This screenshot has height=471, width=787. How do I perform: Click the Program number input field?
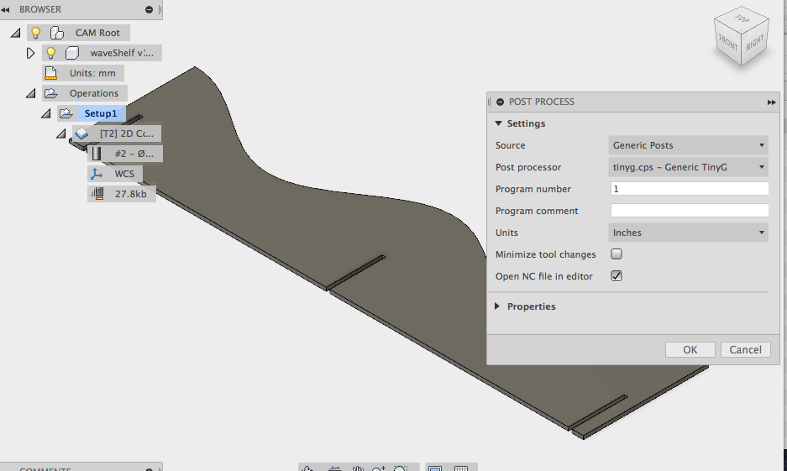(689, 189)
